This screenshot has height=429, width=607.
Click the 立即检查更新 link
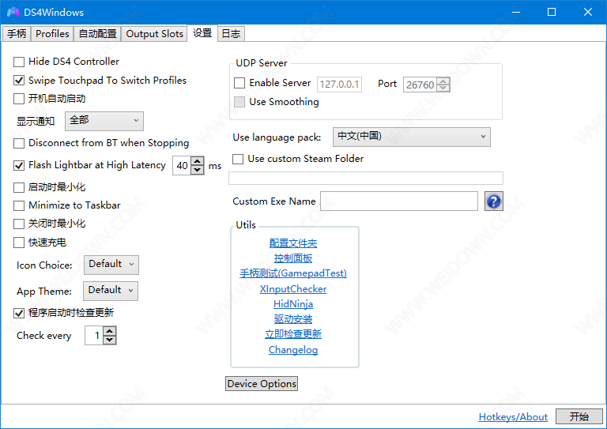293,334
